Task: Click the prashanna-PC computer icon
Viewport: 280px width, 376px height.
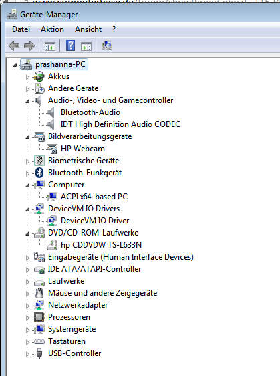Action: [x=27, y=64]
